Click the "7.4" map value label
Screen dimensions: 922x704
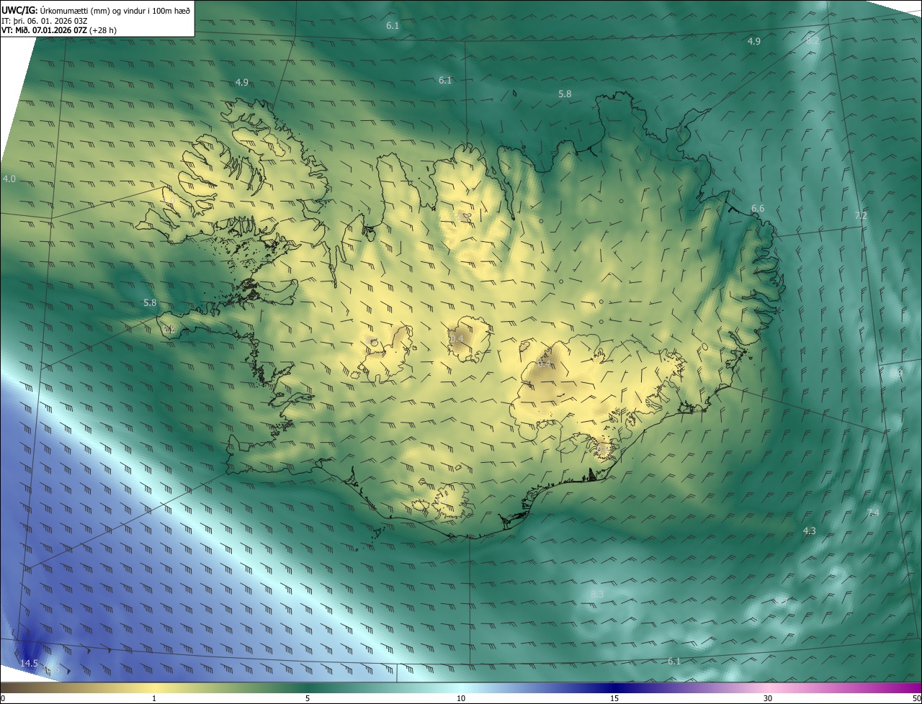click(873, 513)
